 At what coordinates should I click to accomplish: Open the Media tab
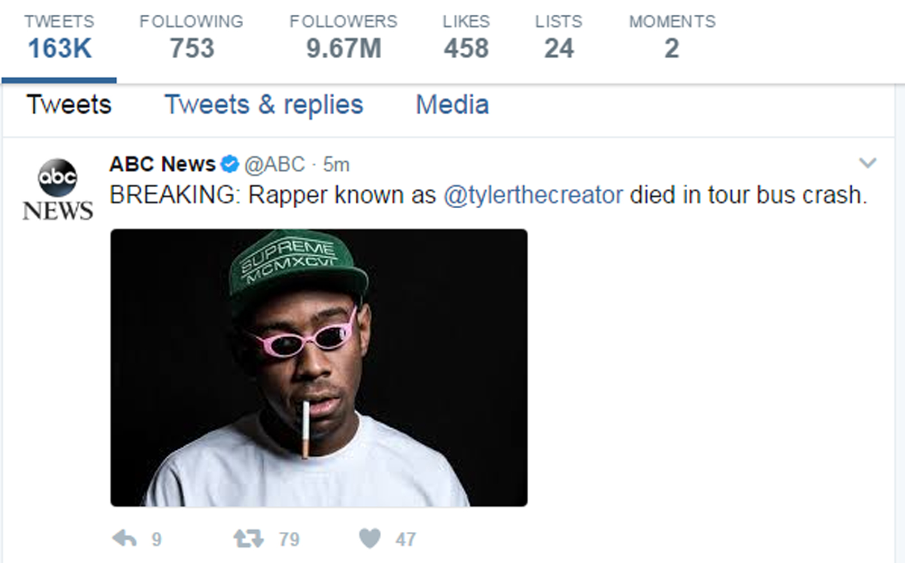pyautogui.click(x=452, y=105)
